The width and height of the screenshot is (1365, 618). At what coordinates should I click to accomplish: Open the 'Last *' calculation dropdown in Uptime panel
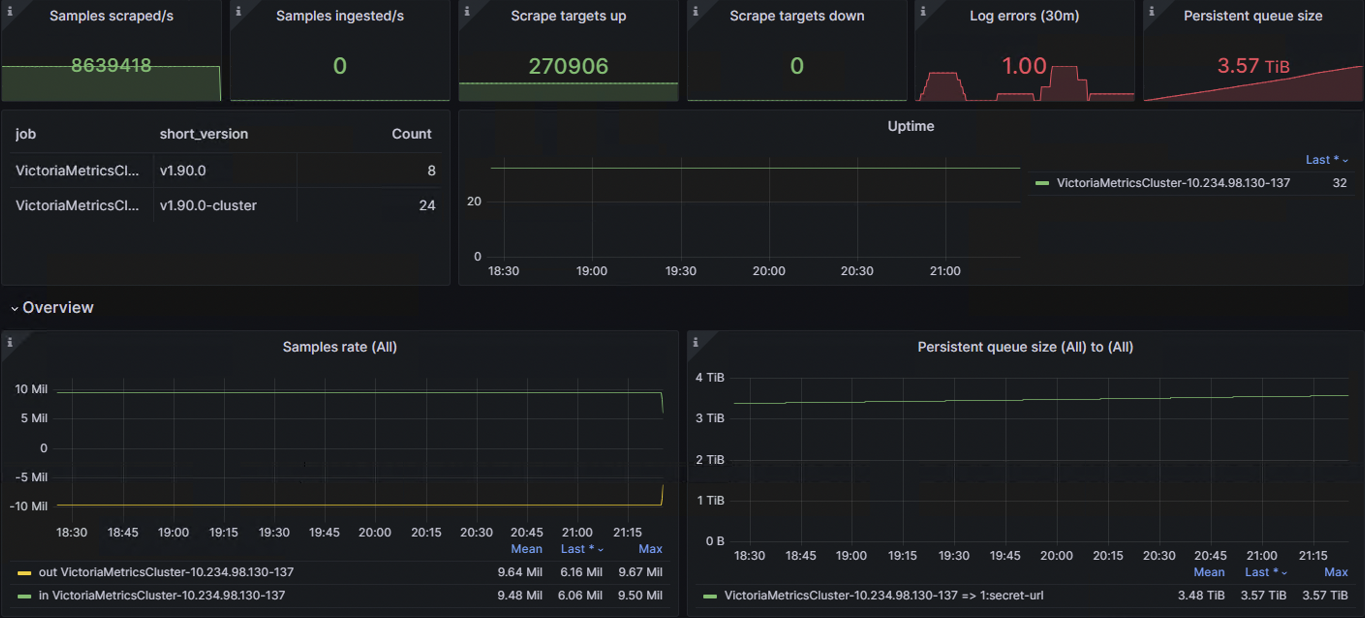pos(1325,159)
